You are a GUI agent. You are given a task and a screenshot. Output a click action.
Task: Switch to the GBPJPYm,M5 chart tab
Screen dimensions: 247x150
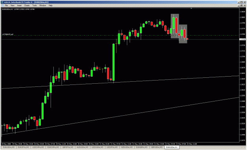68,147
